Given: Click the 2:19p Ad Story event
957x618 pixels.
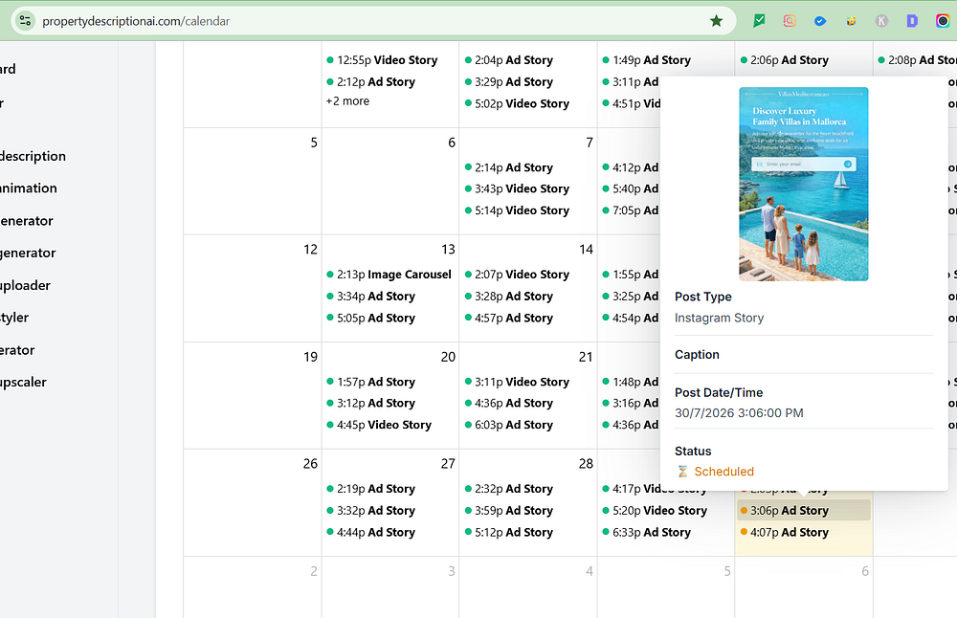Looking at the screenshot, I should (371, 489).
